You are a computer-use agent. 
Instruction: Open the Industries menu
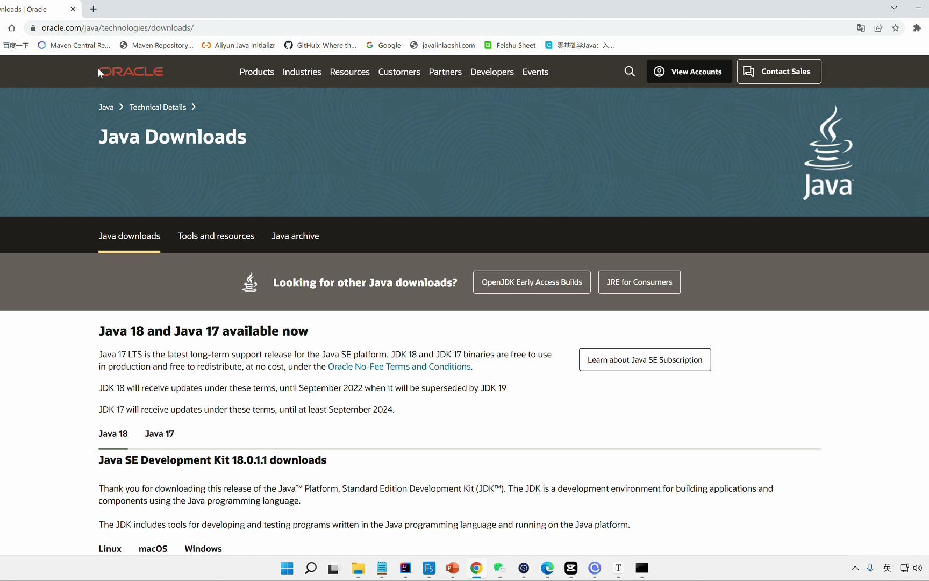tap(302, 72)
